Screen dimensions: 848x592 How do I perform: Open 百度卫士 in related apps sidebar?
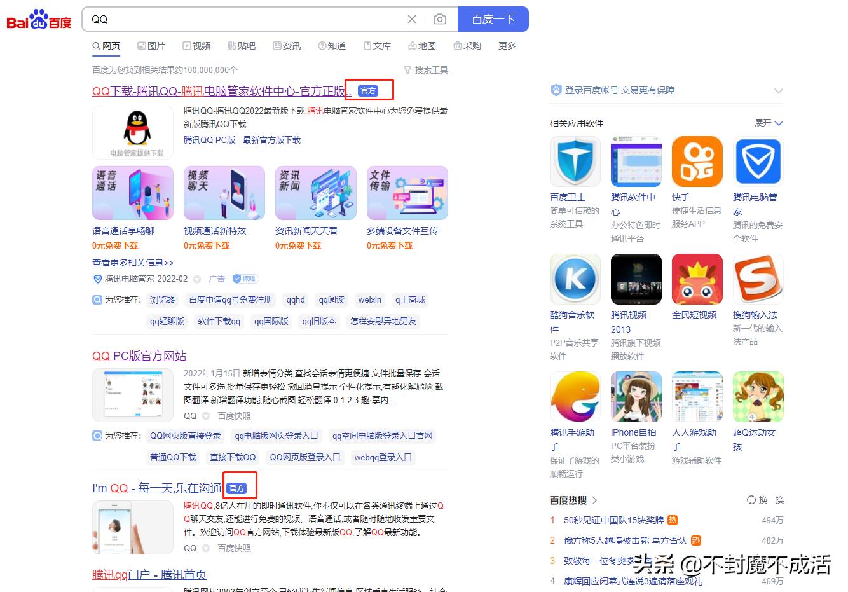coord(575,161)
